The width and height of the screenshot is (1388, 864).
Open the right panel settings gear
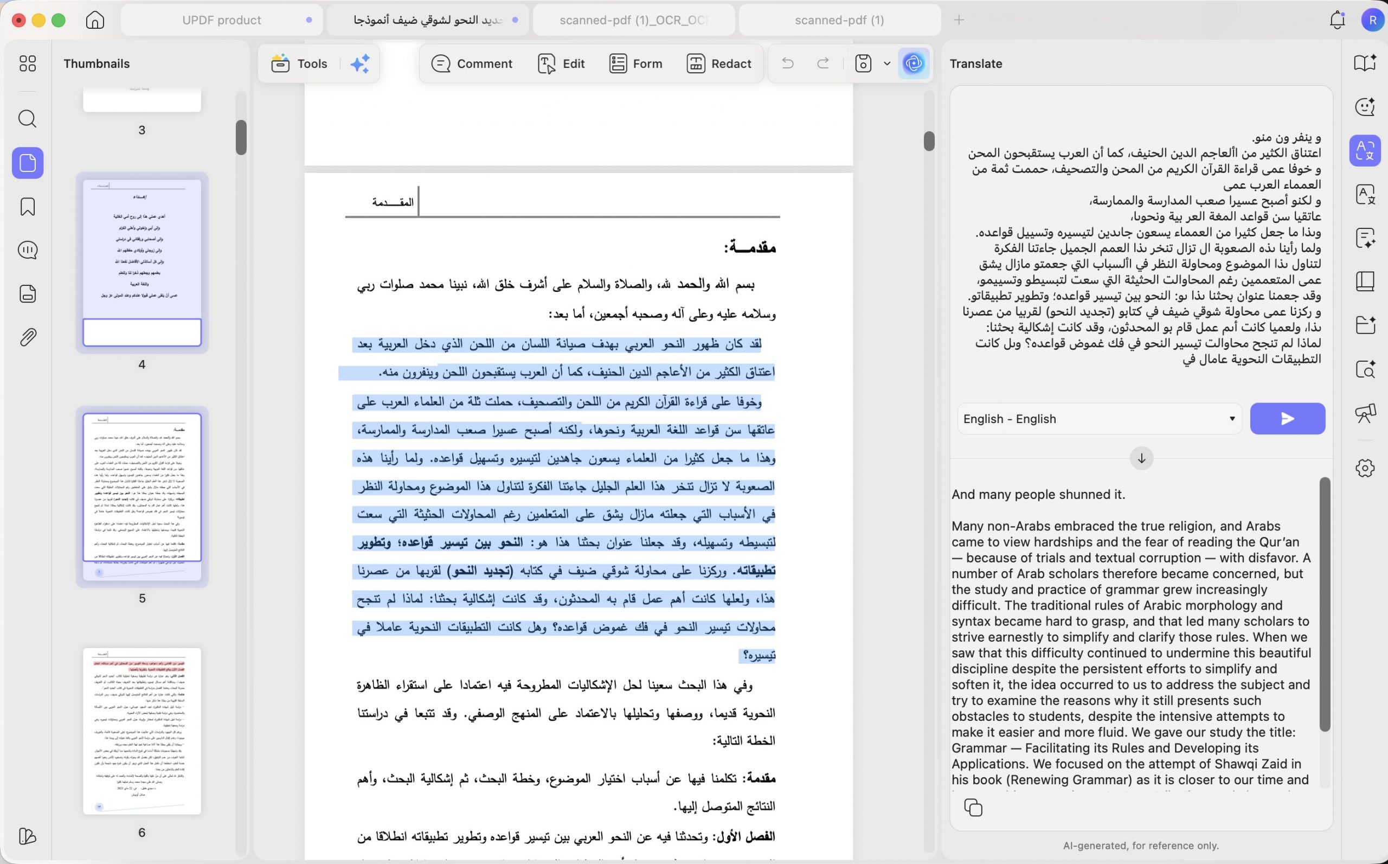click(1365, 468)
